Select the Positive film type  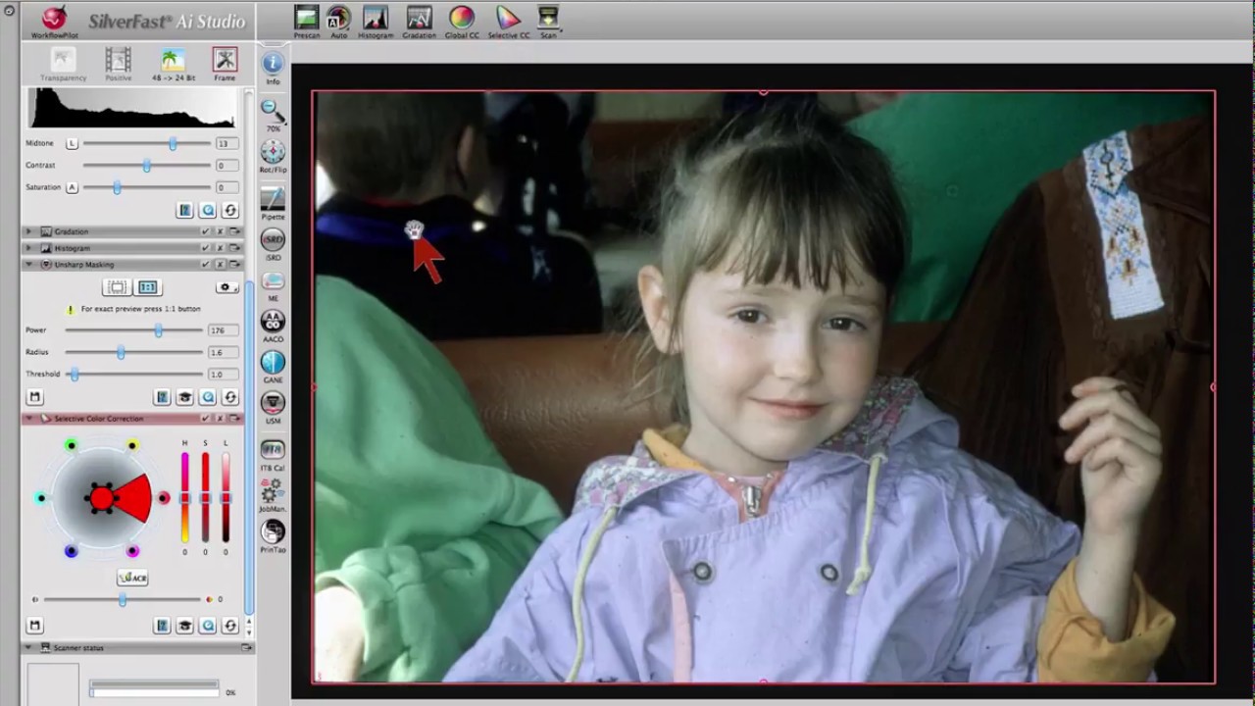pos(118,65)
